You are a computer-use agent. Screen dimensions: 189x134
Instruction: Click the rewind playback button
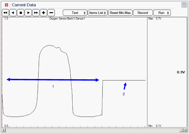coord(5,13)
